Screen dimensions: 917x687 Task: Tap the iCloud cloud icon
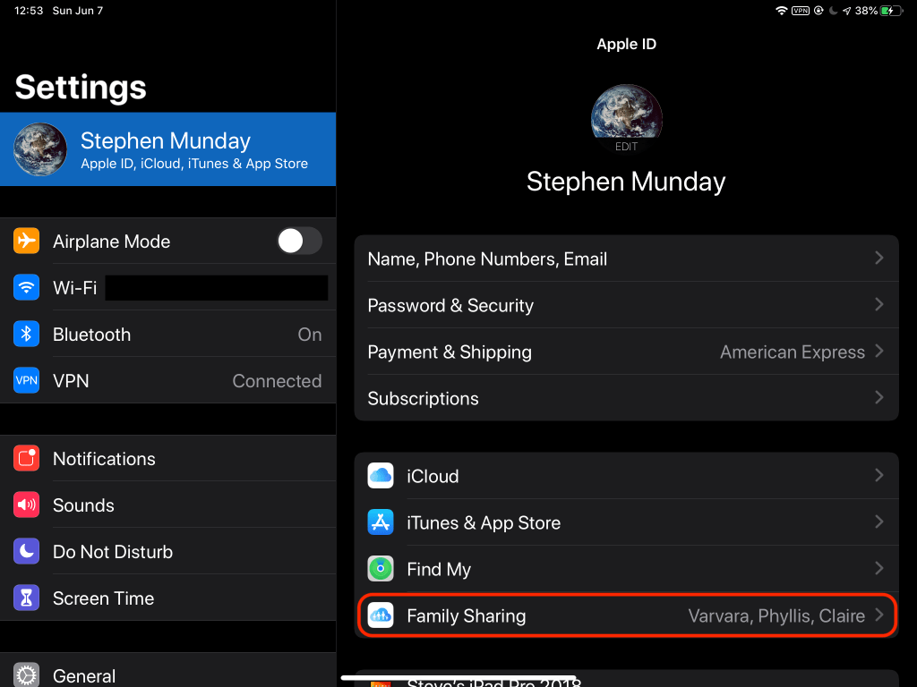(x=381, y=477)
